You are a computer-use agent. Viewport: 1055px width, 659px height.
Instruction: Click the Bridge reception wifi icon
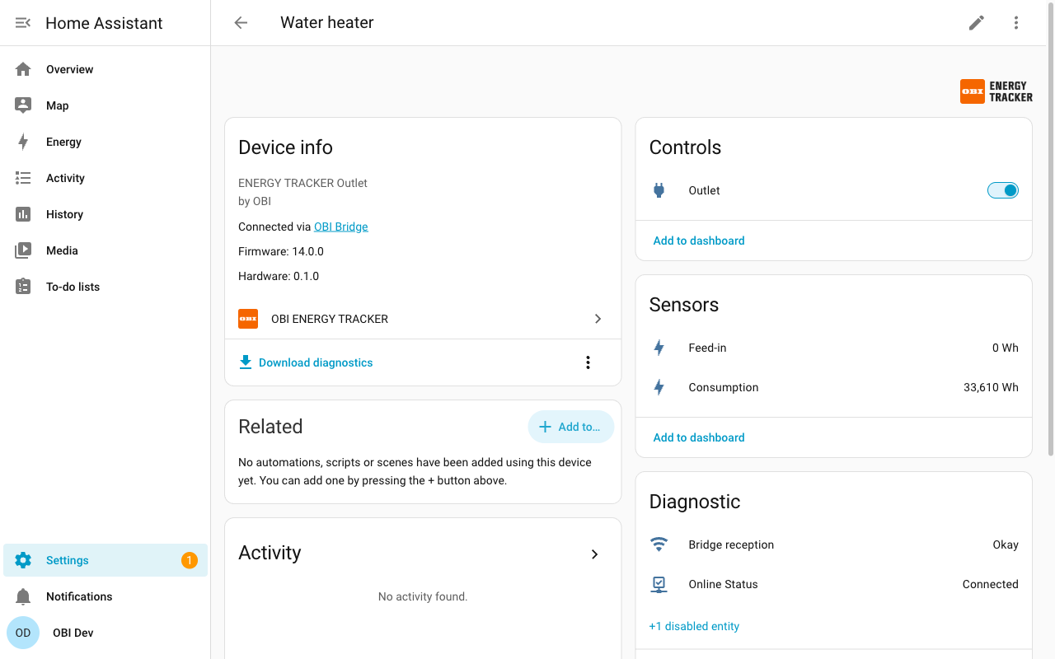(659, 544)
